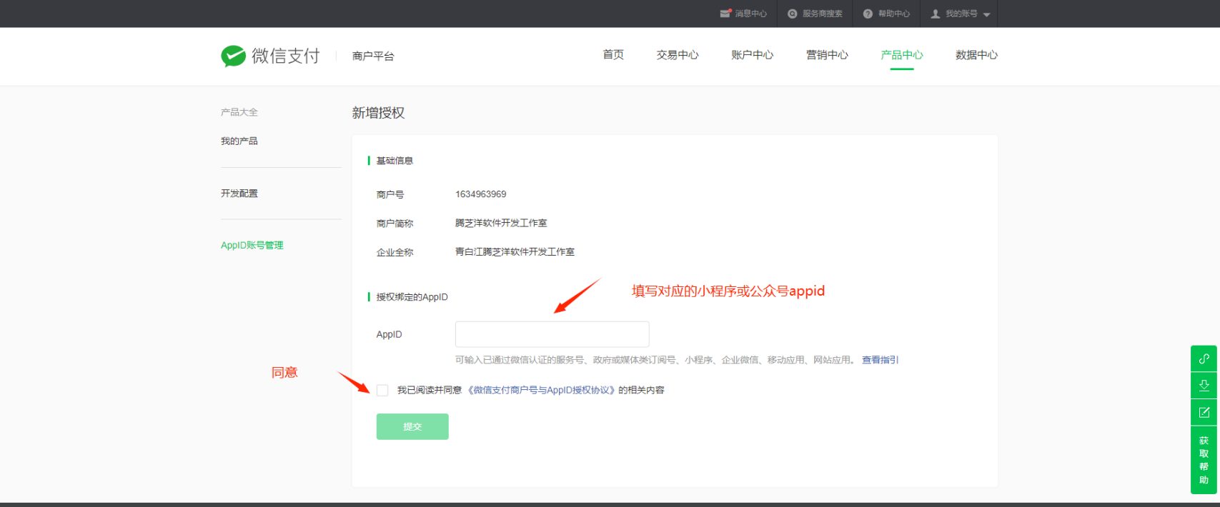Open the 微信支付商户号与AppID授权协议 link
Viewport: 1220px width, 507px height.
[541, 390]
